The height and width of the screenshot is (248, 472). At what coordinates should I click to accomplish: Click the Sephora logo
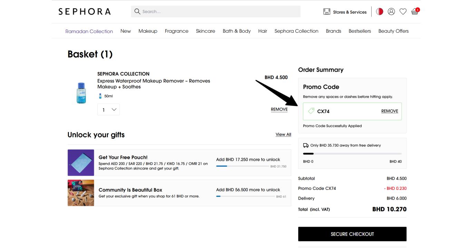(x=85, y=12)
